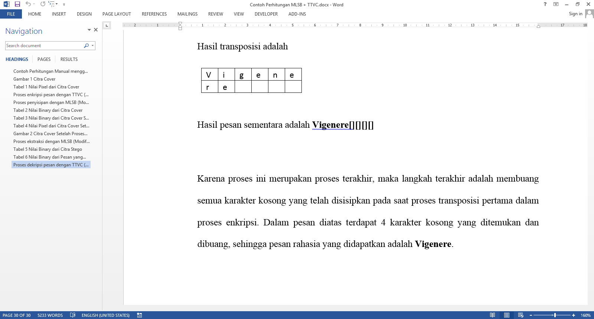Open the Customize Quick Access Toolbar dropdown

coord(64,4)
